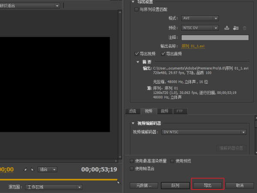Collapse the 摘要 summary section

(137, 62)
